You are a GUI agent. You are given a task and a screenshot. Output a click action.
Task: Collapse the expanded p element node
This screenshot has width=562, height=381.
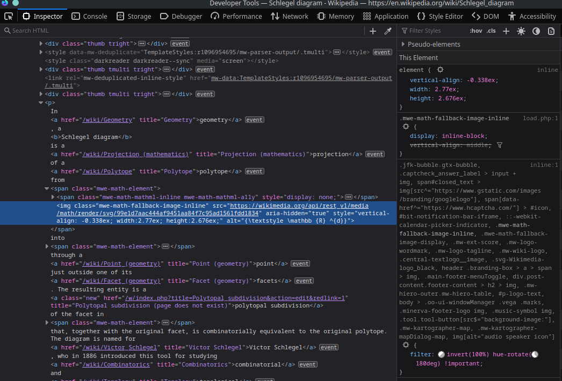41,102
